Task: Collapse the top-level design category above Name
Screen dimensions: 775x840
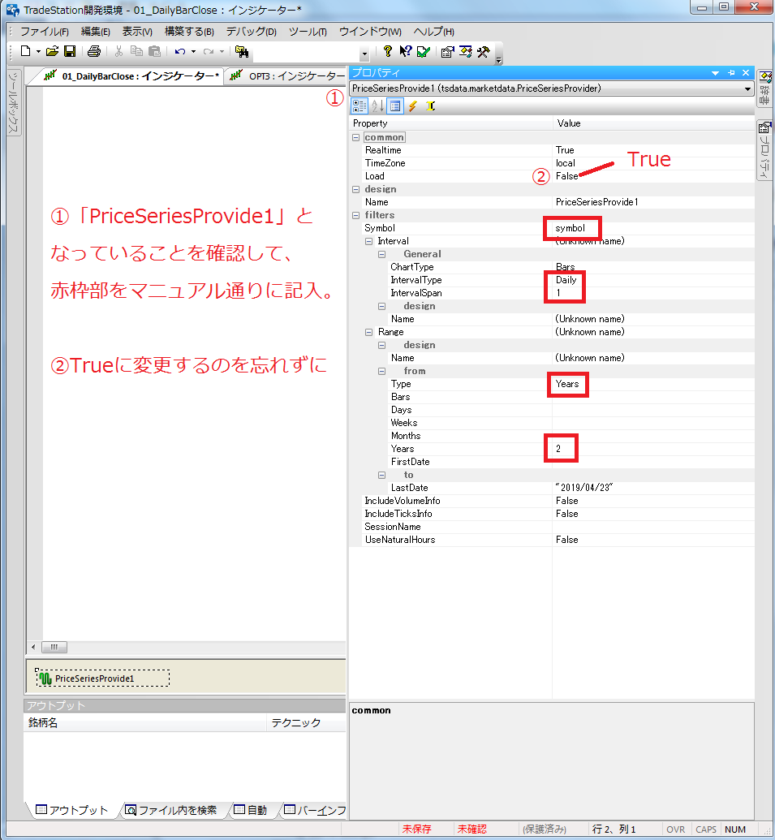Action: tap(355, 190)
